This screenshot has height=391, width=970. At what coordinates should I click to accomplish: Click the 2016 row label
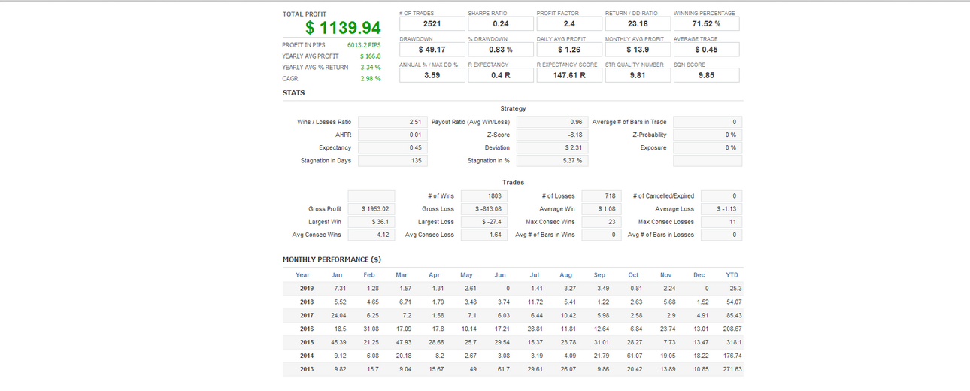(x=307, y=329)
